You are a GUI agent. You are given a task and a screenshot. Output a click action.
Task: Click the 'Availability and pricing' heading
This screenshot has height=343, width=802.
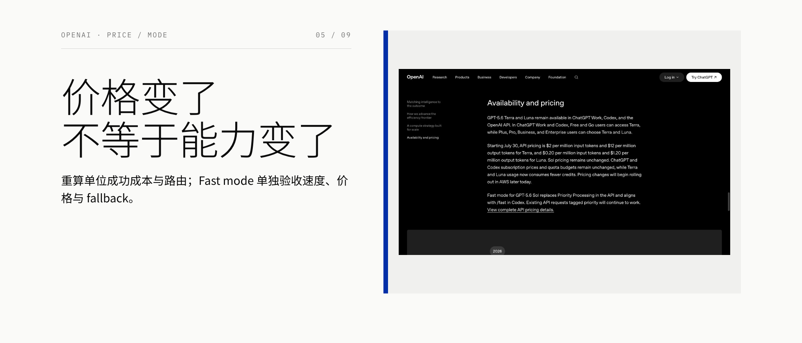click(x=526, y=103)
